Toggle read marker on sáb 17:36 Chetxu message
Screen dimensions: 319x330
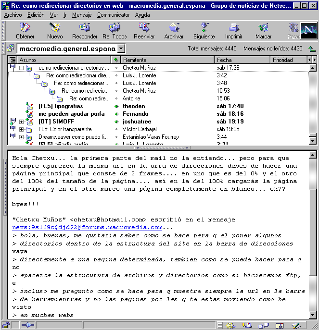(x=116, y=68)
